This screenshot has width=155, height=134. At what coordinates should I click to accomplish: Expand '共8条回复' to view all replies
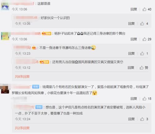coord(22,77)
